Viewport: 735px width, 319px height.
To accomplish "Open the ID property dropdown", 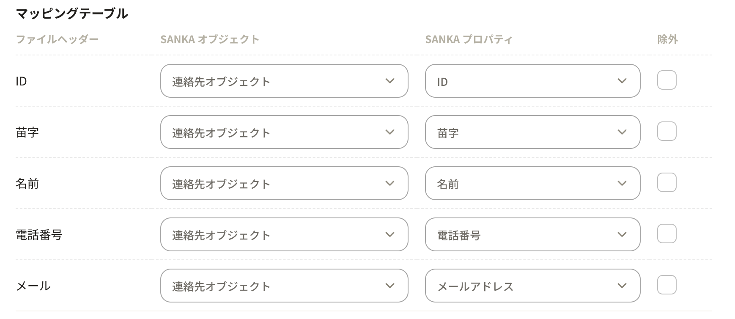I will 532,81.
